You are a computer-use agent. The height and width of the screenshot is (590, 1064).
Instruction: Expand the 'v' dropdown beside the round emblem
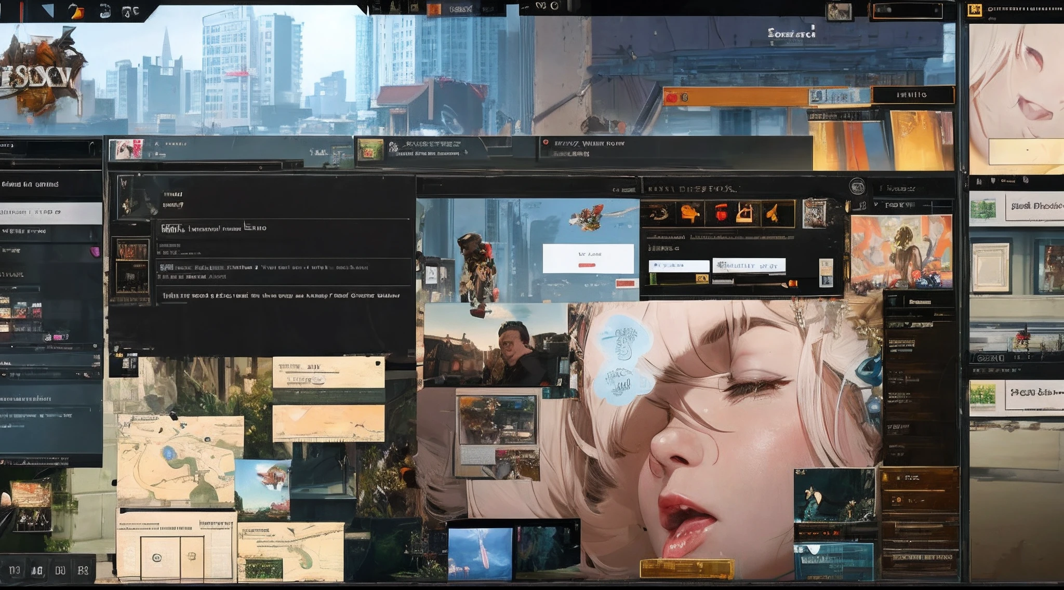pos(876,205)
